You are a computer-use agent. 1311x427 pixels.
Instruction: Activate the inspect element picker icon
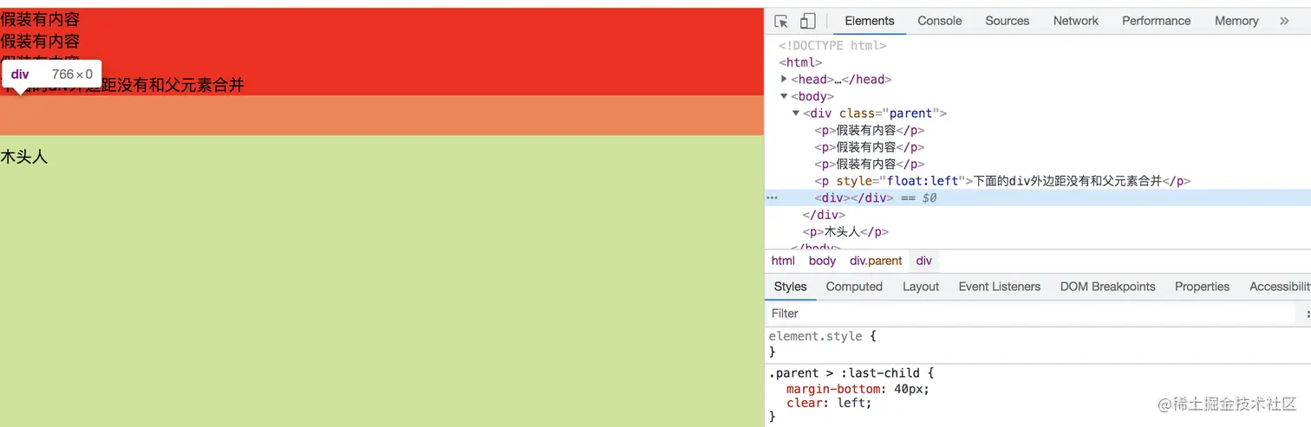781,21
